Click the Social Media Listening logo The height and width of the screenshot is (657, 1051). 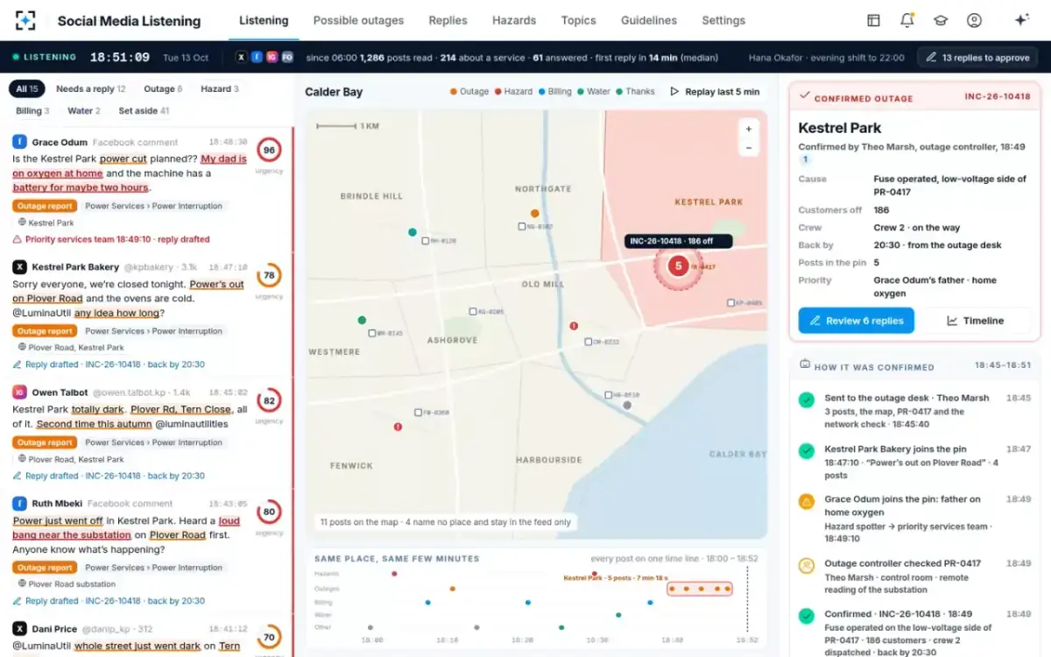[25, 20]
